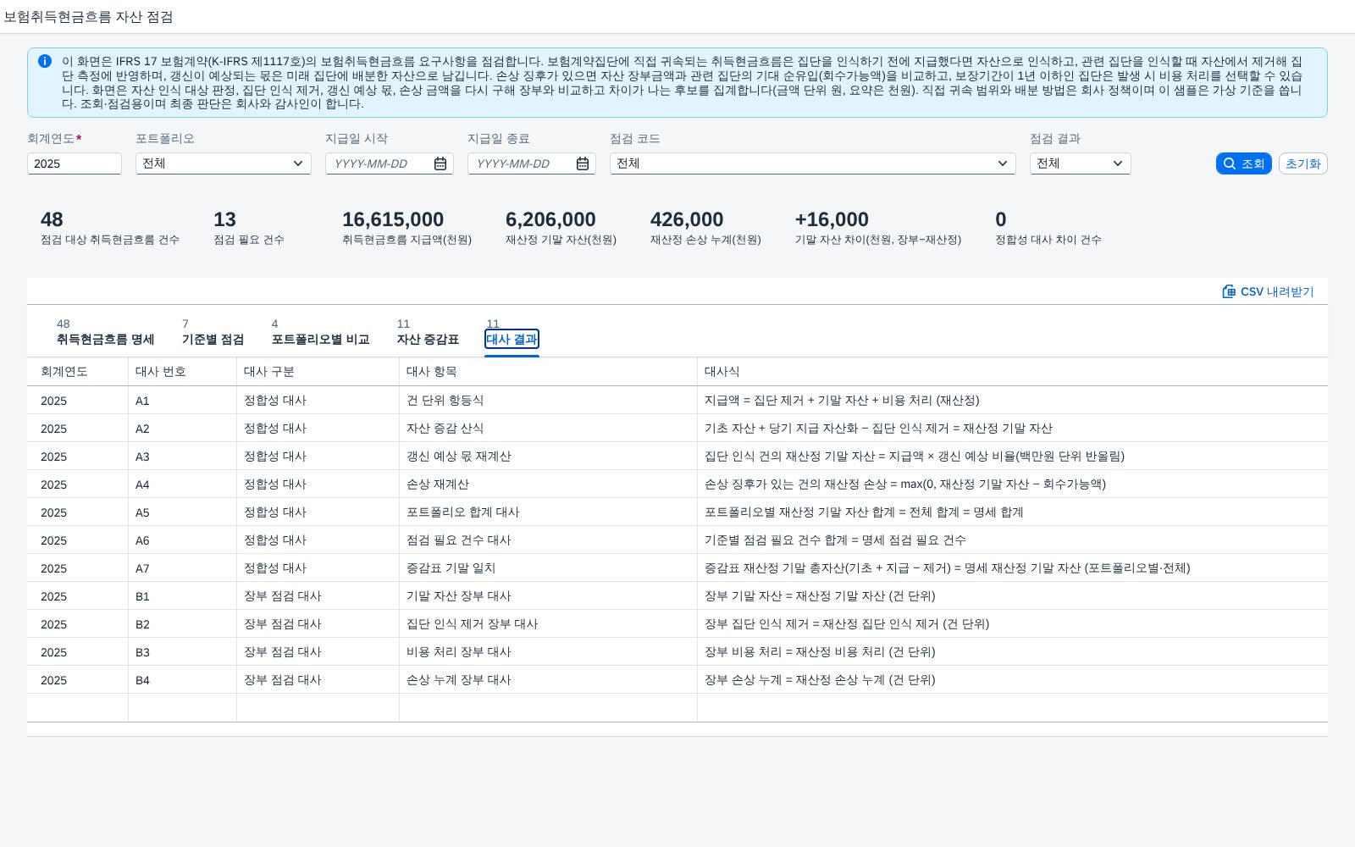Select the A1 대사 번호 cell
The width and height of the screenshot is (1355, 847).
(183, 401)
